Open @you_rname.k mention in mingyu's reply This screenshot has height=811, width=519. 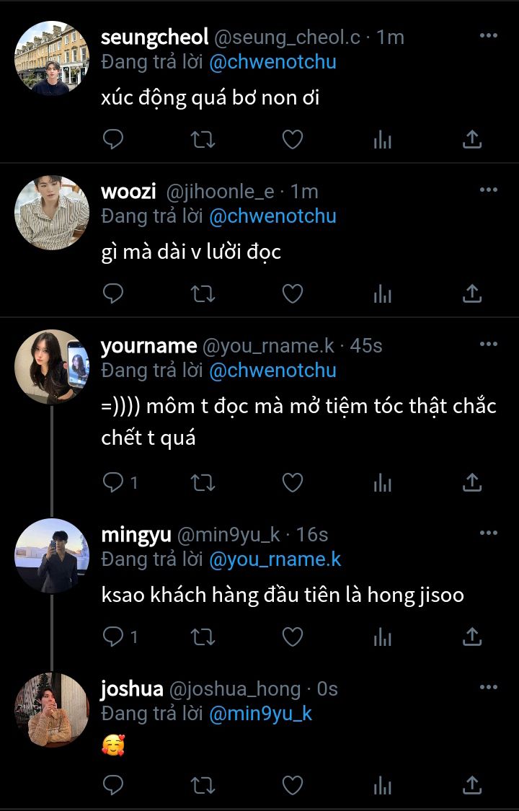pyautogui.click(x=275, y=559)
